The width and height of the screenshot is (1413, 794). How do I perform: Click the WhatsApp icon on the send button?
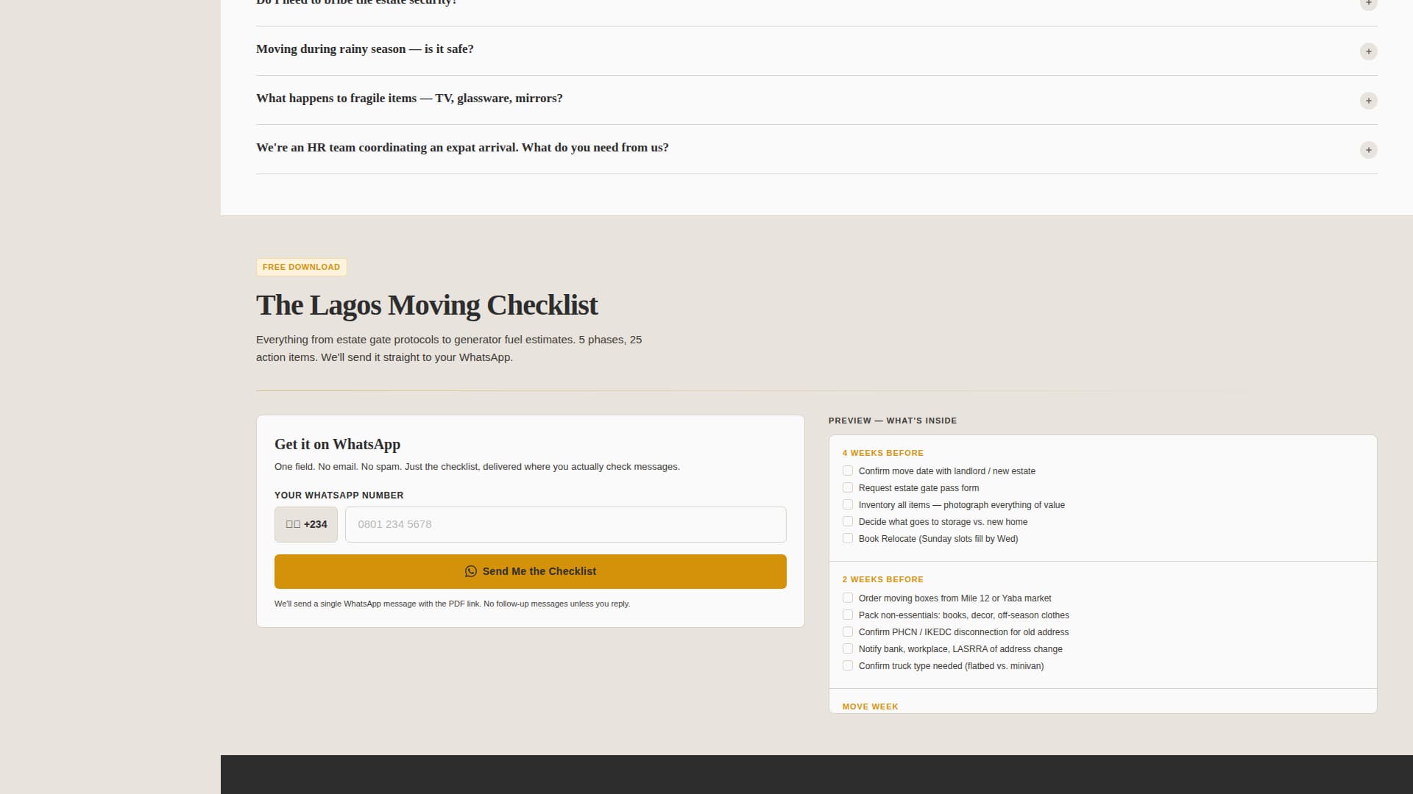coord(471,571)
